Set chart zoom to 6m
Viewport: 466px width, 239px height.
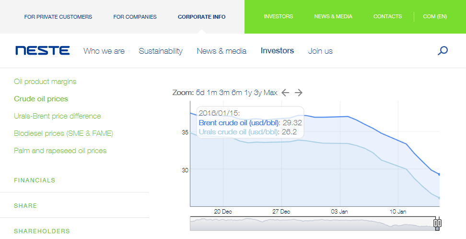click(x=237, y=93)
